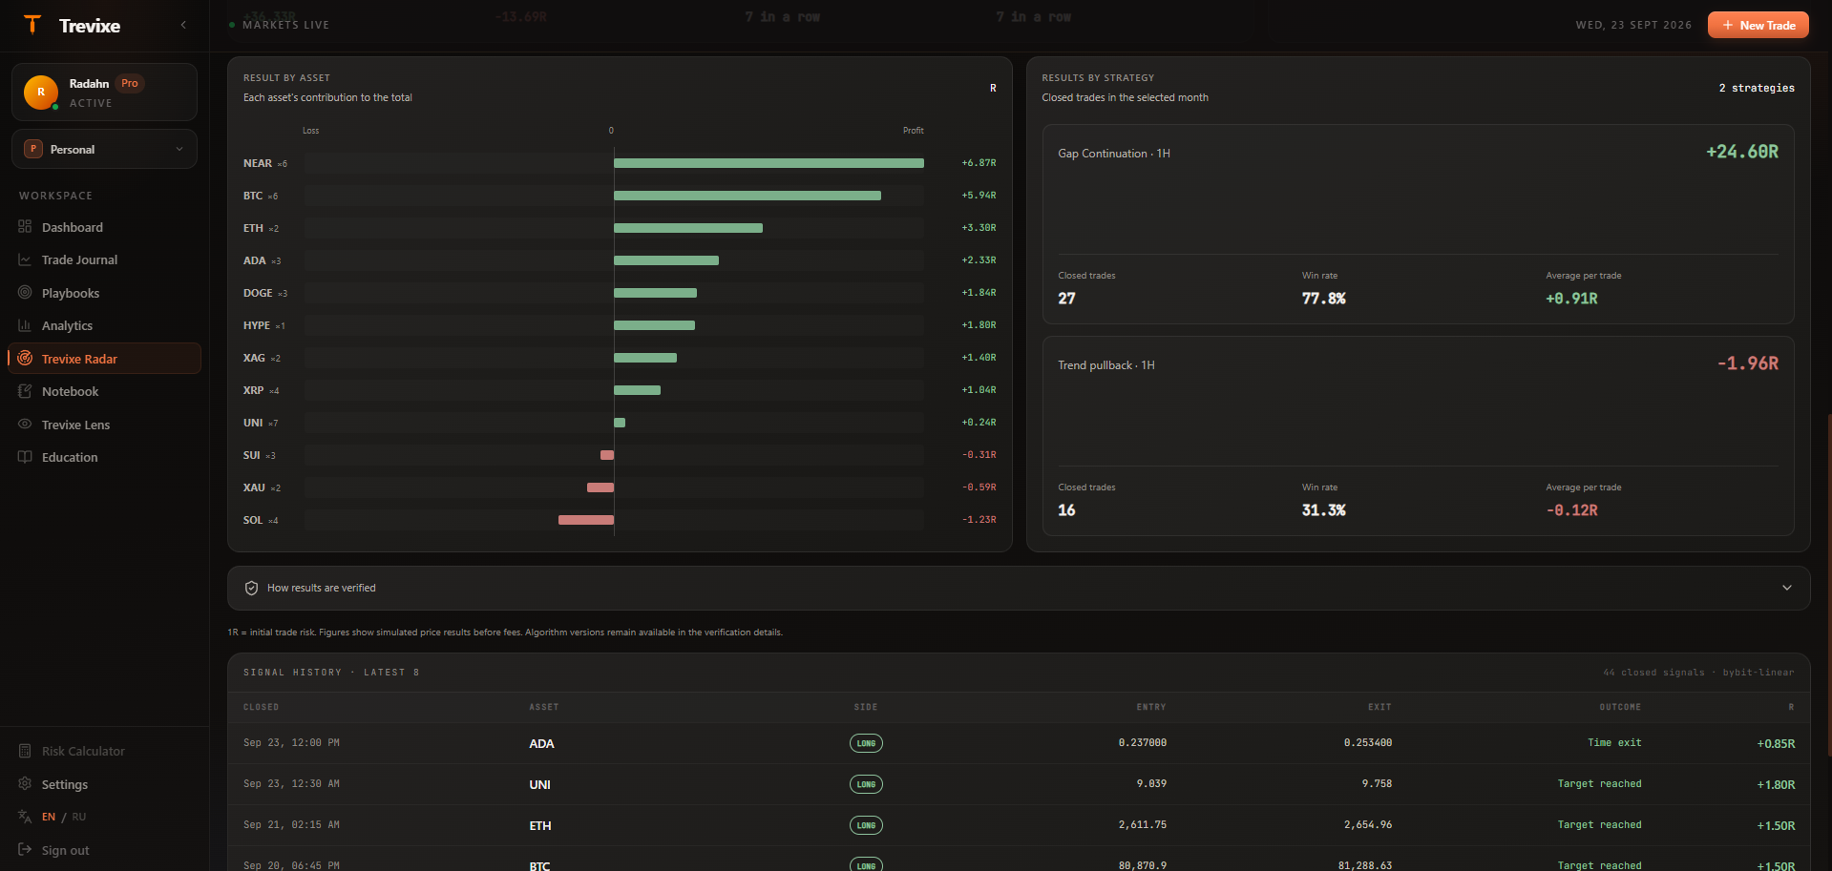Screen dimensions: 1832x871
Task: Click the +24.60R strategy total
Action: pos(1742,152)
